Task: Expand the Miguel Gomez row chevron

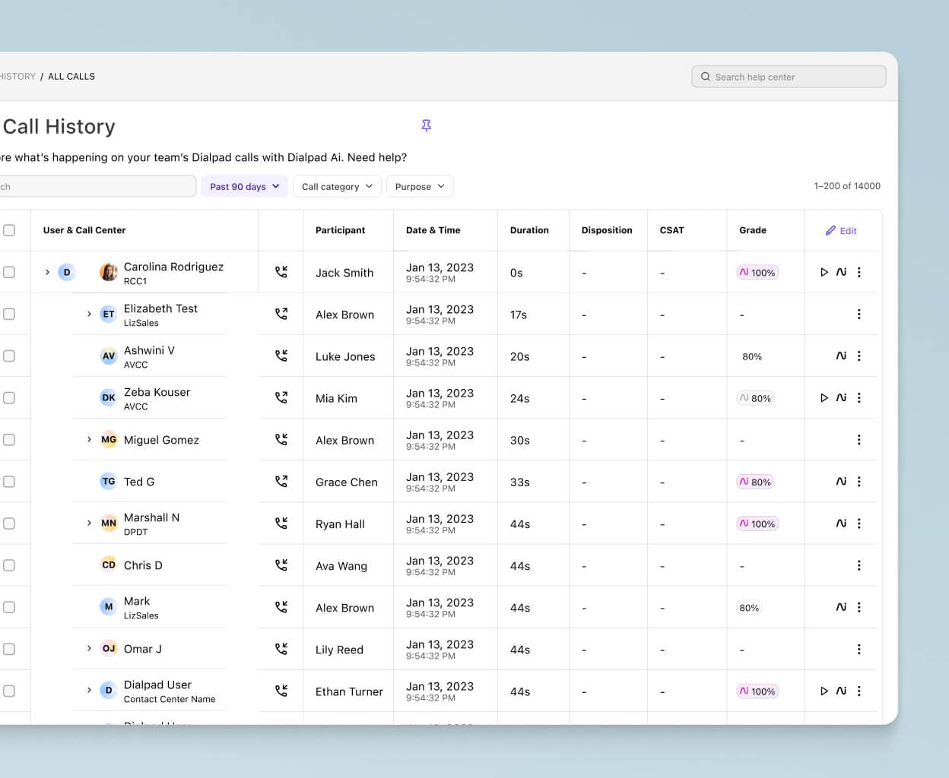Action: click(x=89, y=440)
